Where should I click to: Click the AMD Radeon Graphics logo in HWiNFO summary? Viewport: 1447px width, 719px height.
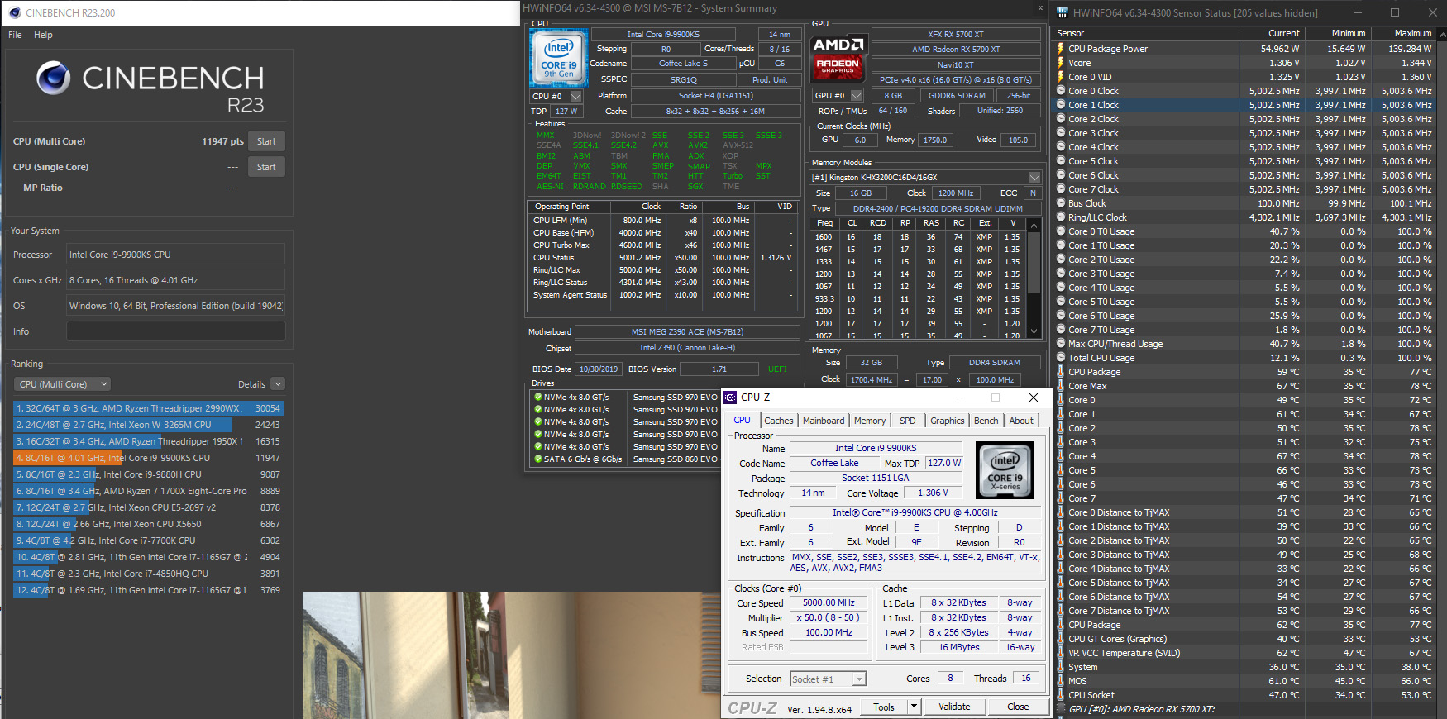[838, 57]
